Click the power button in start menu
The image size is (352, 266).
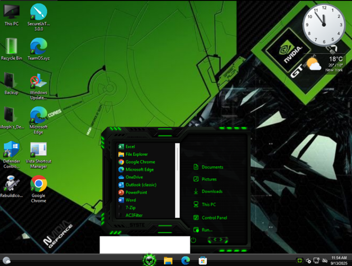pyautogui.click(x=193, y=240)
